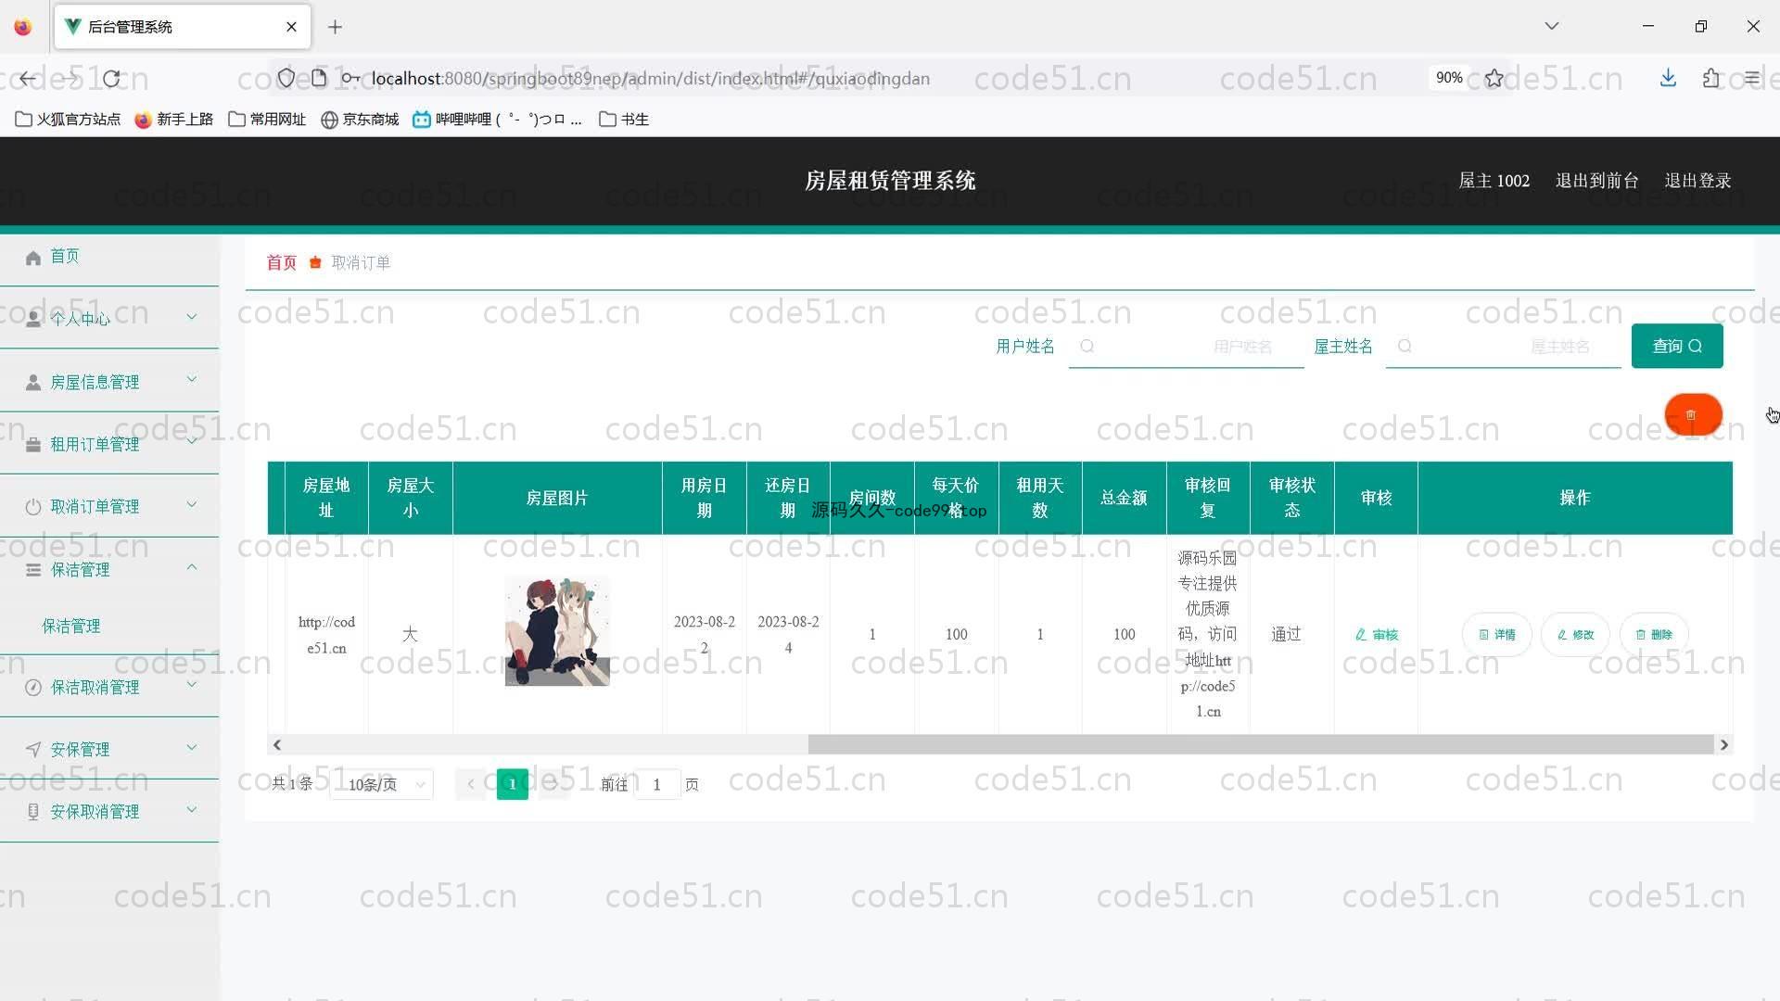Click the room image thumbnail
Image resolution: width=1780 pixels, height=1001 pixels.
point(557,631)
